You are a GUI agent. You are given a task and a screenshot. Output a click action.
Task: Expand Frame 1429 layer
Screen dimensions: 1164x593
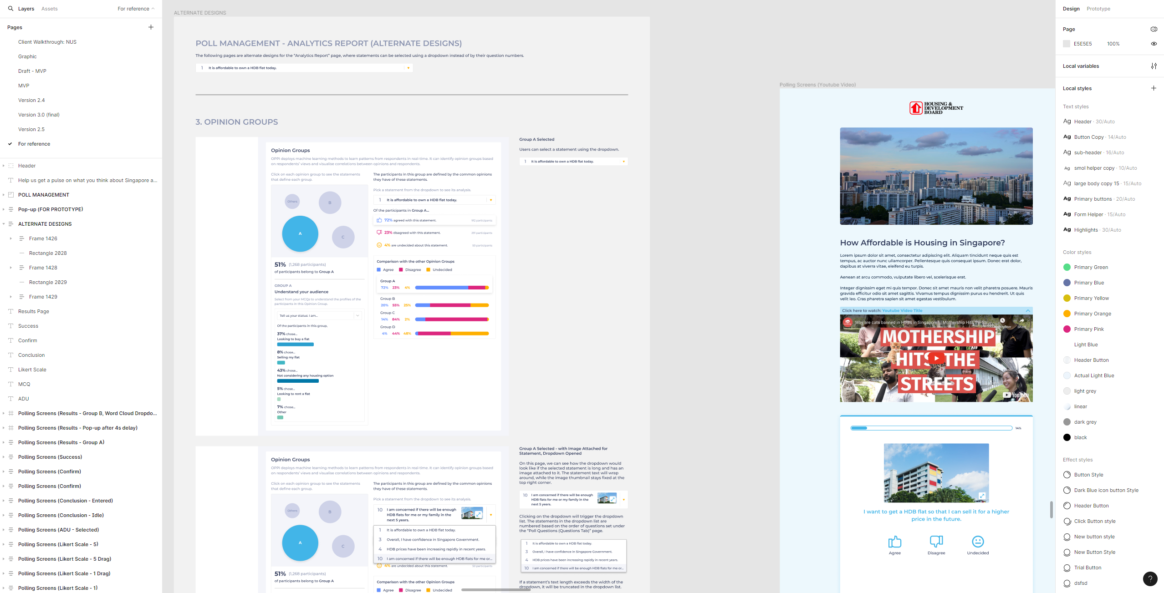pyautogui.click(x=11, y=297)
